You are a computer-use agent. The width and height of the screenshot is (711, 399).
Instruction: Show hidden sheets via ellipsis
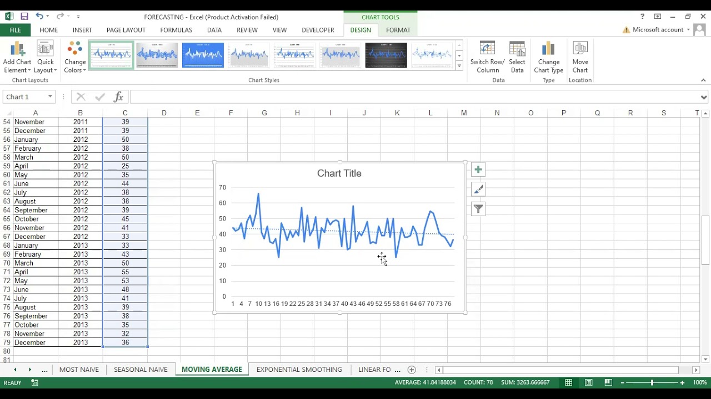point(44,370)
